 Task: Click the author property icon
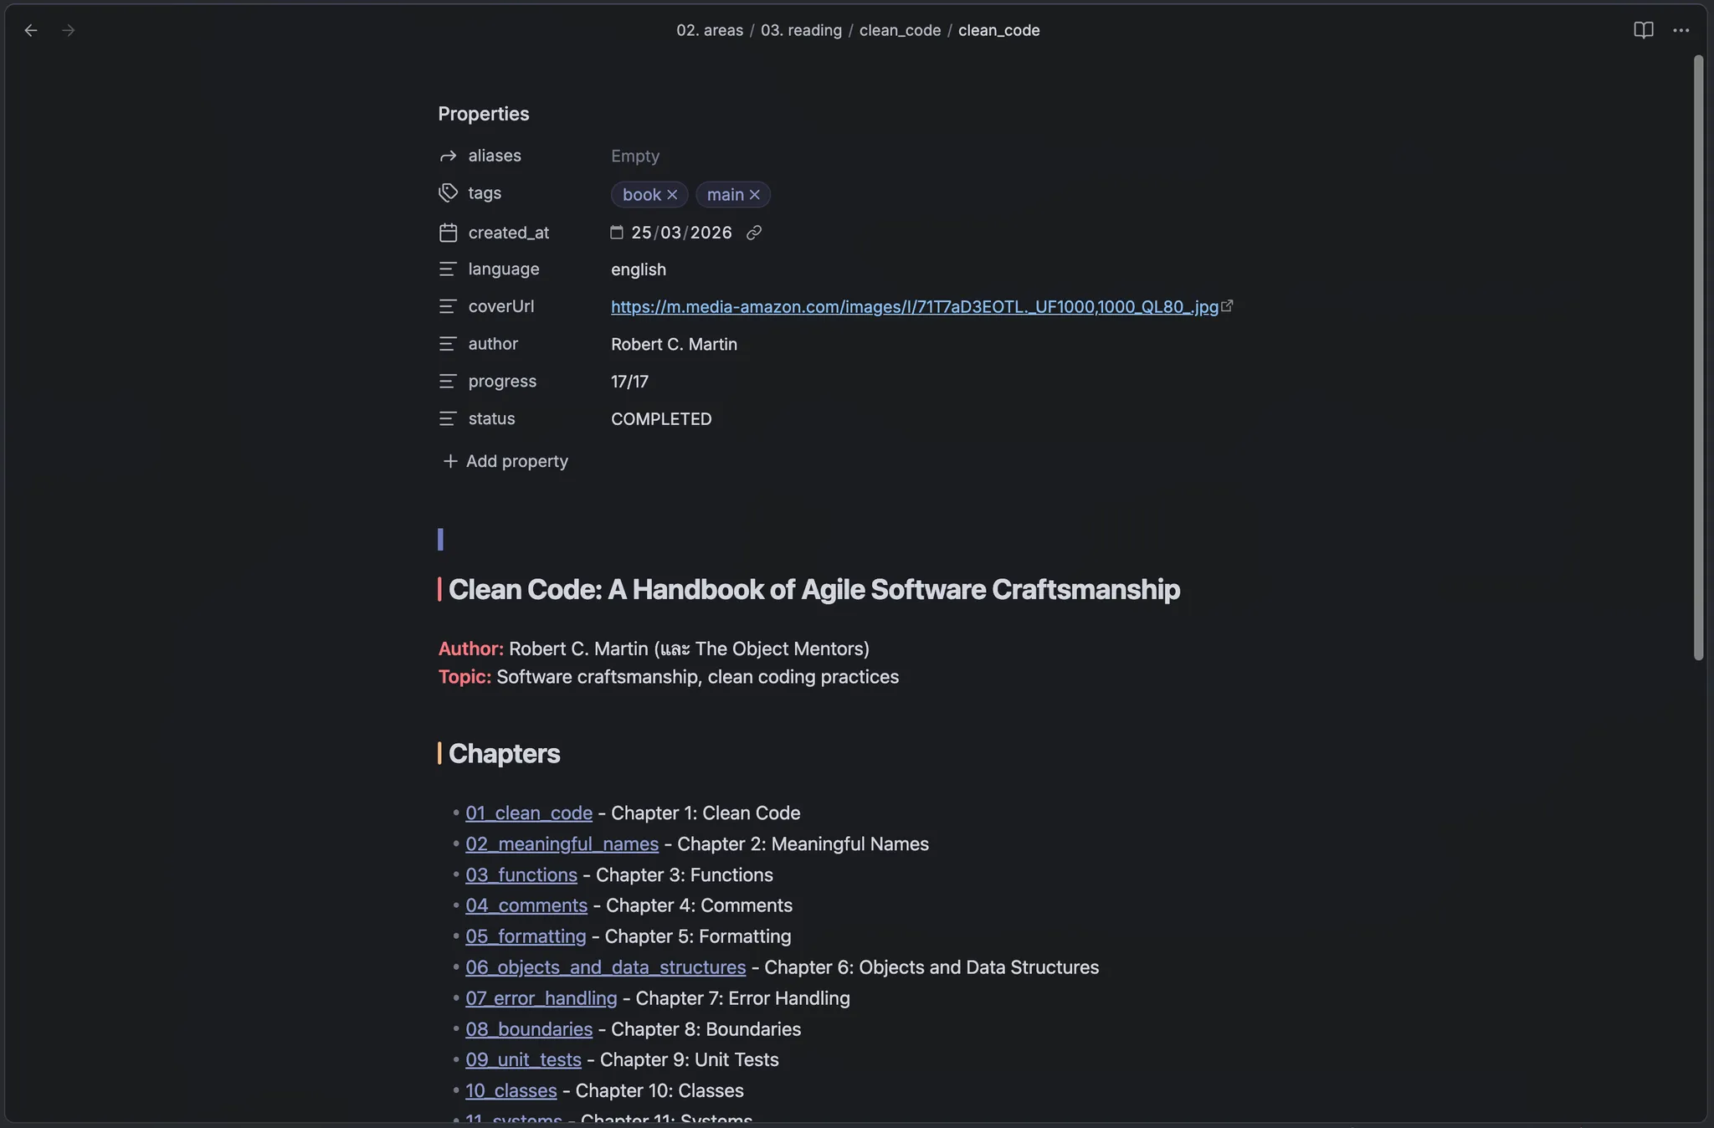(448, 344)
